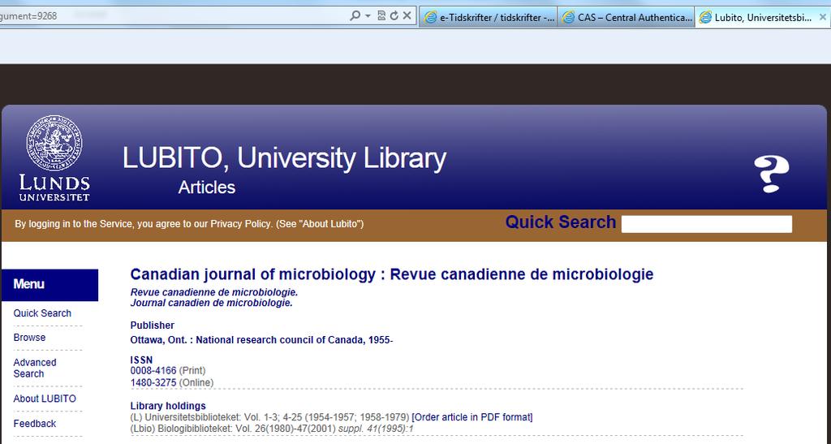Click the CAS tab's Internet Explorer icon
The image size is (831, 444).
[569, 18]
